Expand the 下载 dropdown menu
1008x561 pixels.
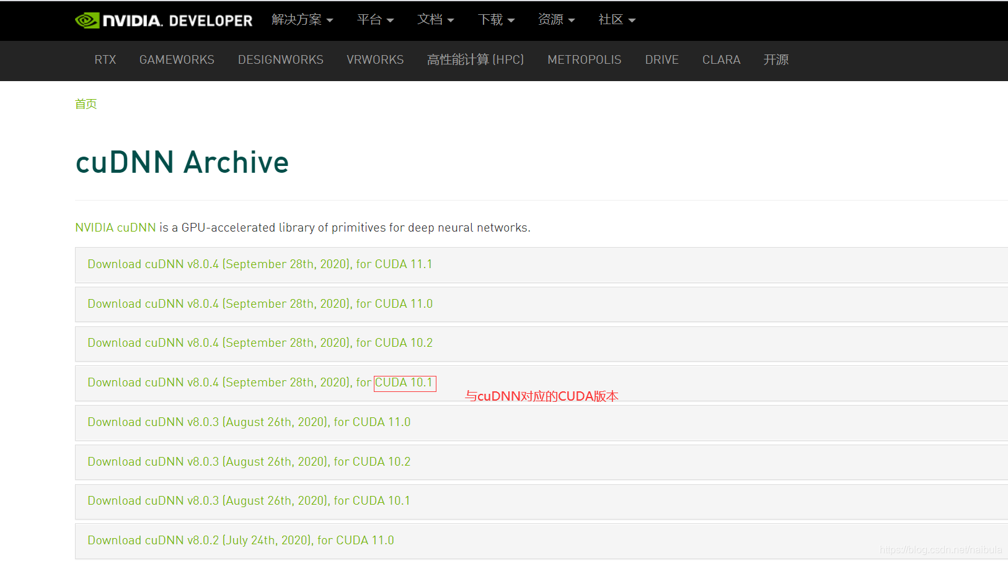497,20
